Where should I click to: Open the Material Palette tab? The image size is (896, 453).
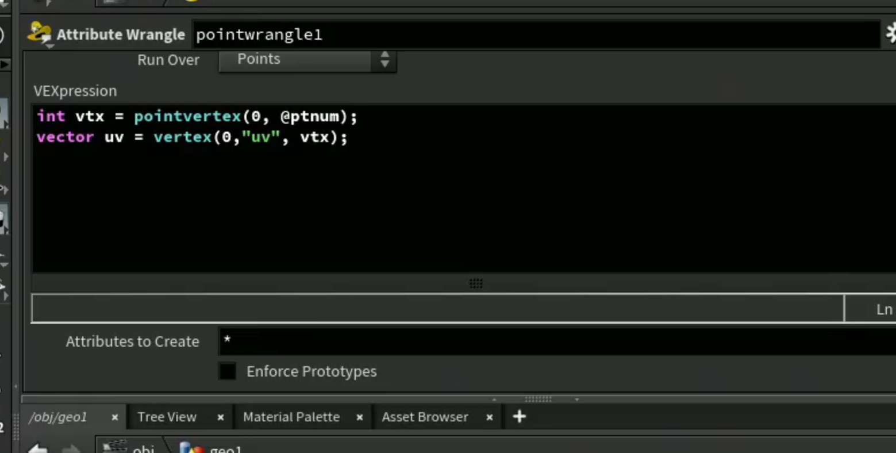pos(291,417)
